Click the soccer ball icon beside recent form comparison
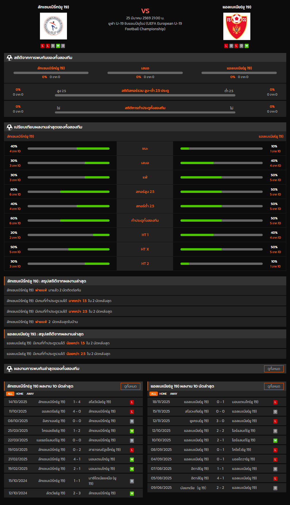This screenshot has height=505, width=290. click(x=9, y=127)
